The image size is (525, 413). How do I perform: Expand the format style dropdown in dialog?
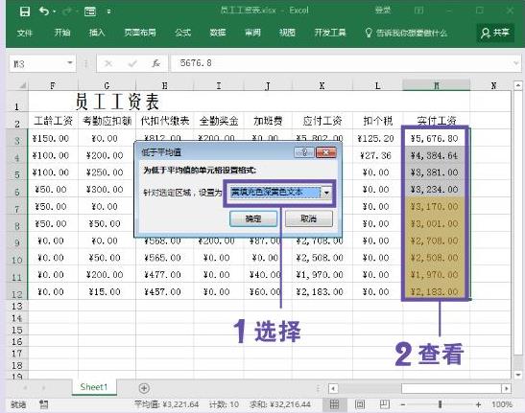326,193
